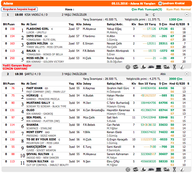194x173 pixels.
Task: Collapse race 2 with the arrow button
Action: 187,74
